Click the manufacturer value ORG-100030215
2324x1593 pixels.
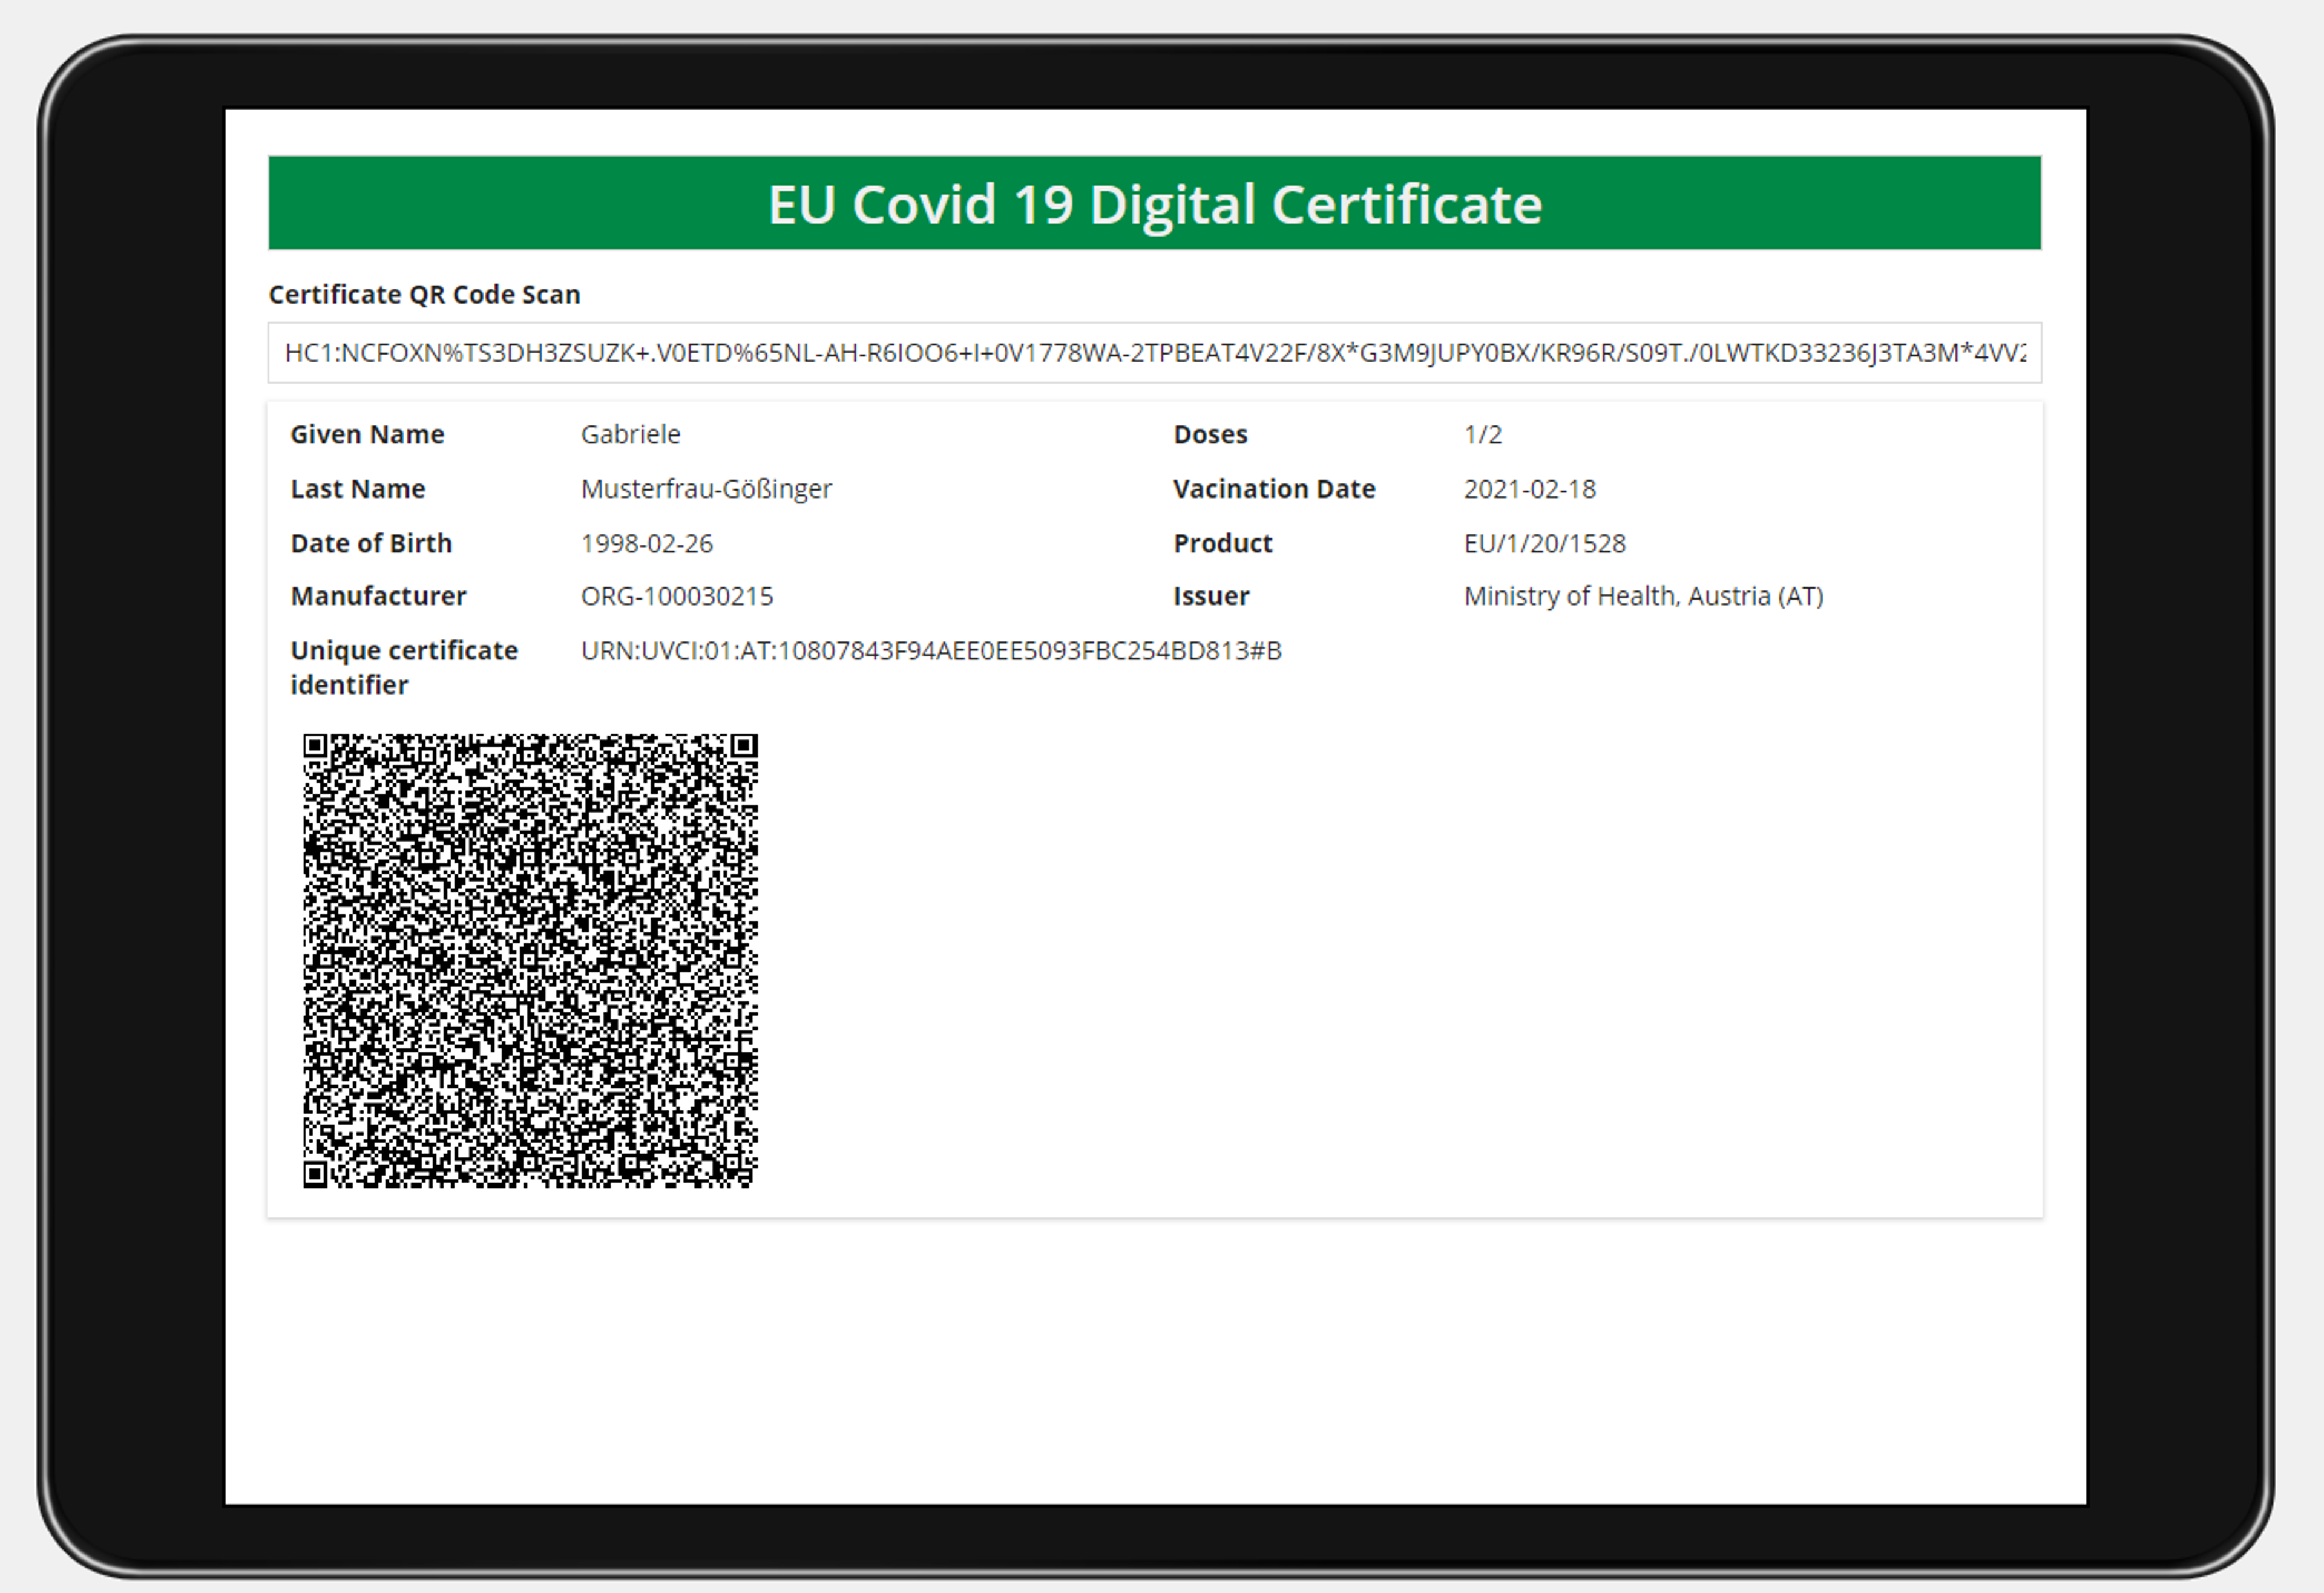(677, 597)
